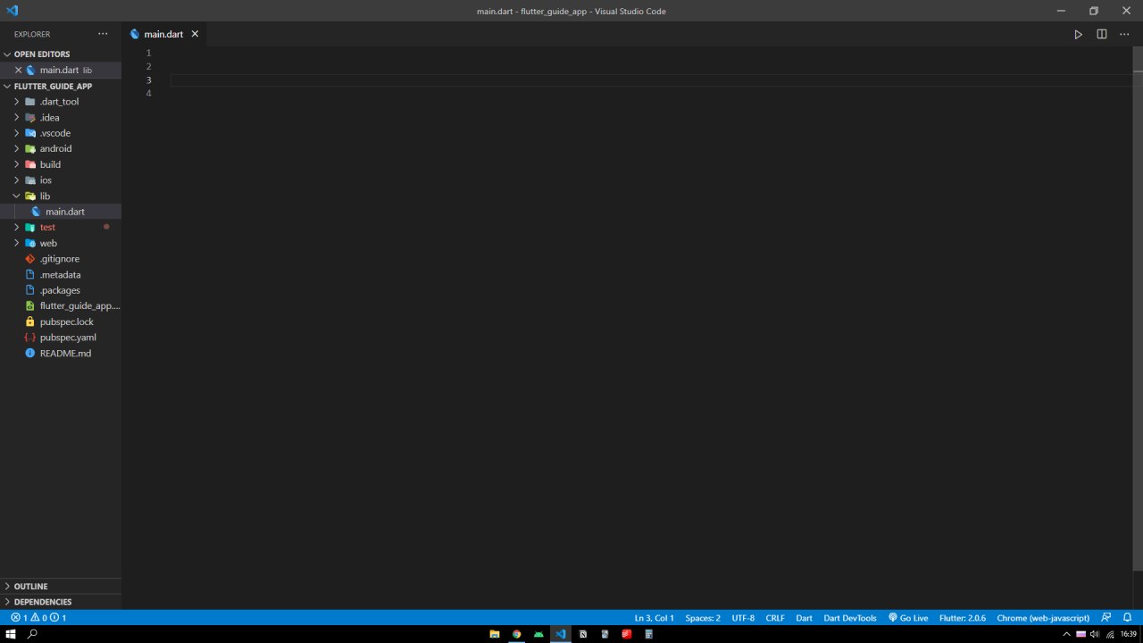1143x643 pixels.
Task: Change end of line sequence CRLF
Action: (x=775, y=618)
